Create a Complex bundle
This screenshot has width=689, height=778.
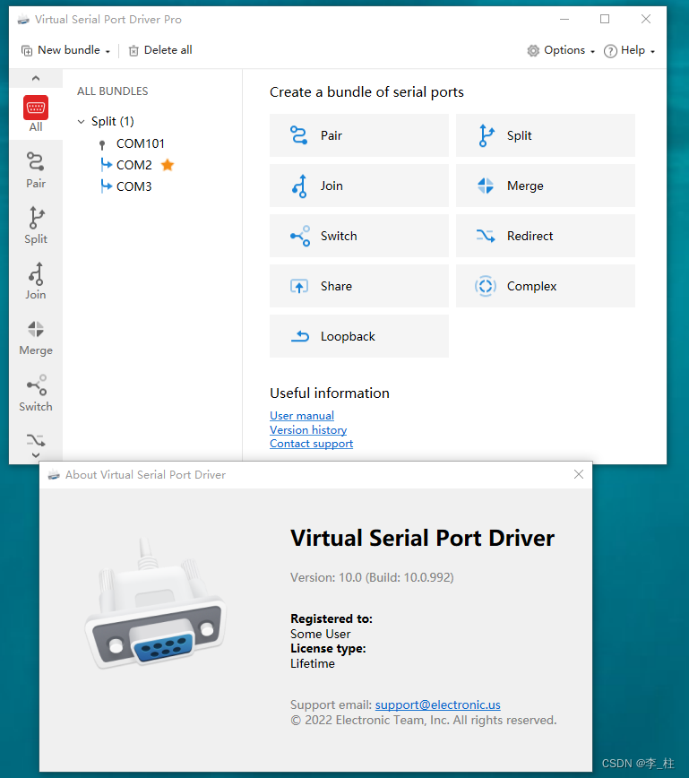545,286
